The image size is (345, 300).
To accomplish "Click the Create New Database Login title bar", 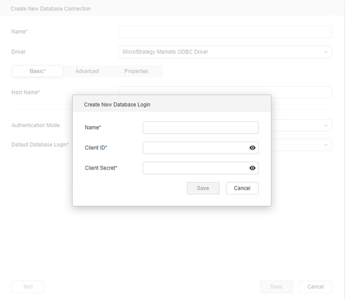I will (171, 104).
